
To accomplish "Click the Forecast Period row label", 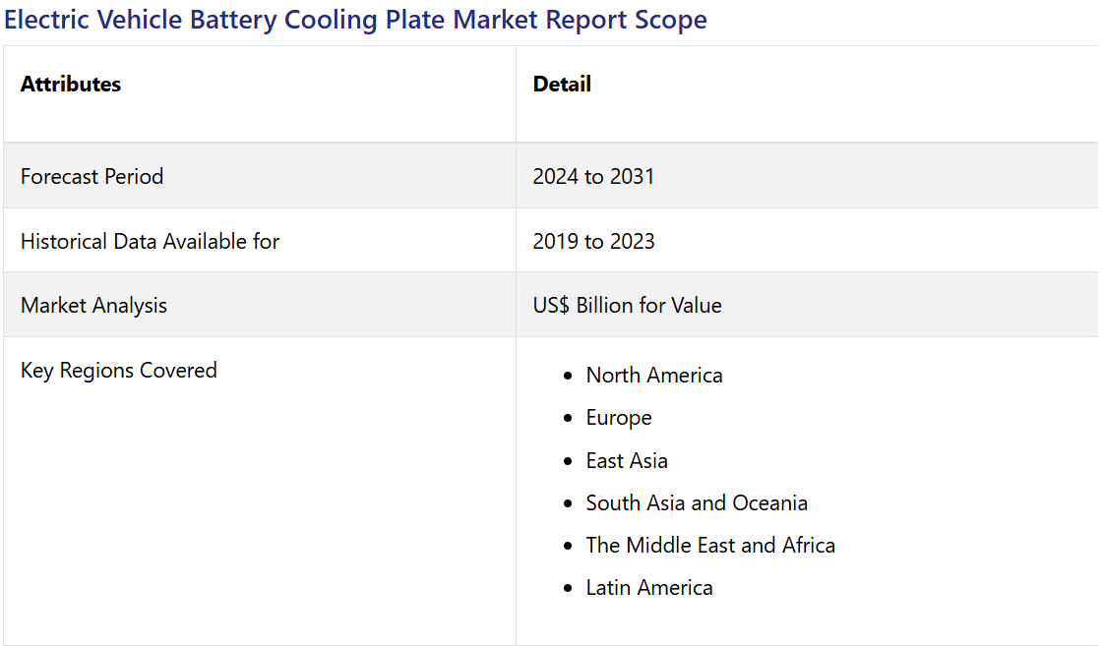I will [x=92, y=177].
